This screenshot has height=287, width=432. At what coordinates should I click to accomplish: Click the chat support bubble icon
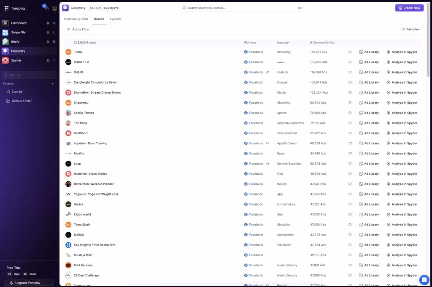tap(424, 279)
